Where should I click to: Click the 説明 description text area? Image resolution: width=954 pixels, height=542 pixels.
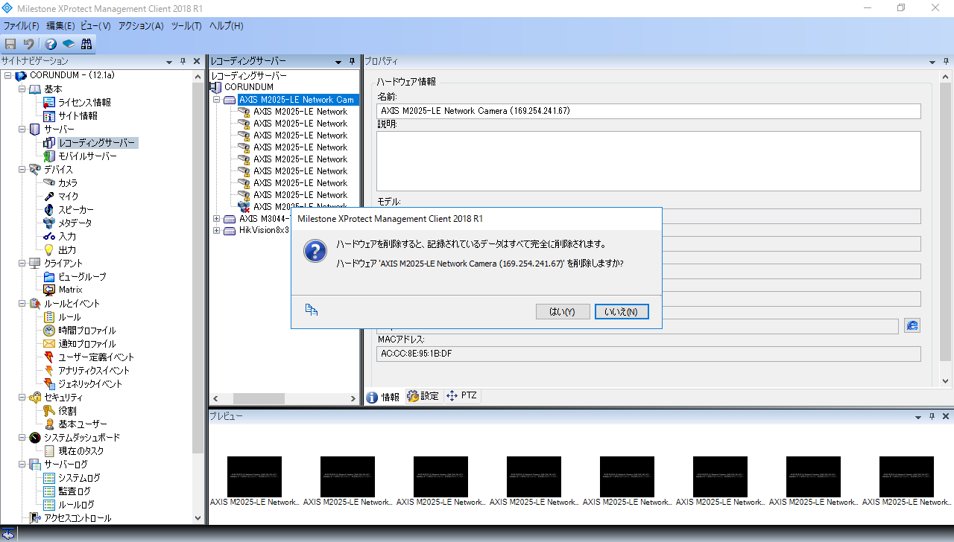pyautogui.click(x=648, y=161)
